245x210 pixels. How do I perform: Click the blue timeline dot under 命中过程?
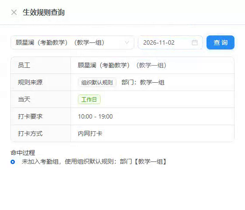pyautogui.click(x=13, y=162)
